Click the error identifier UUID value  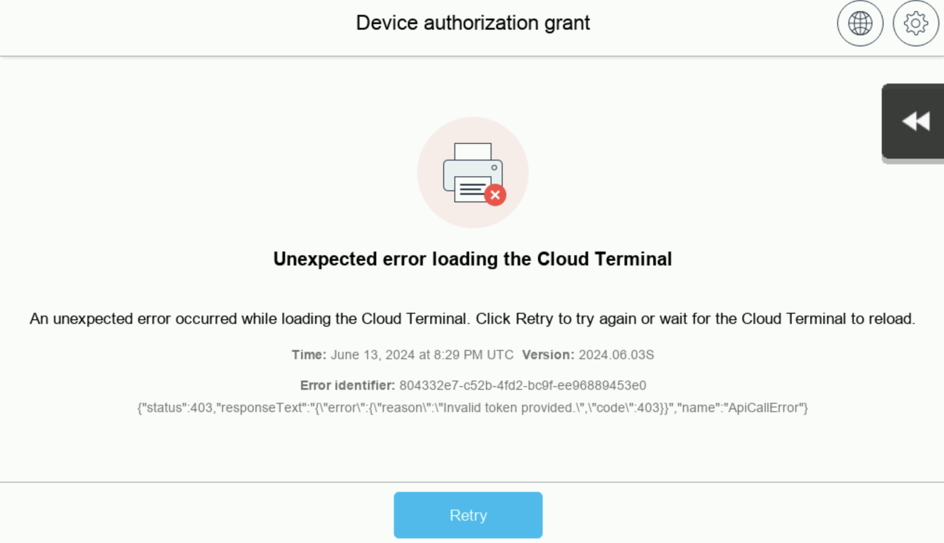[523, 386]
